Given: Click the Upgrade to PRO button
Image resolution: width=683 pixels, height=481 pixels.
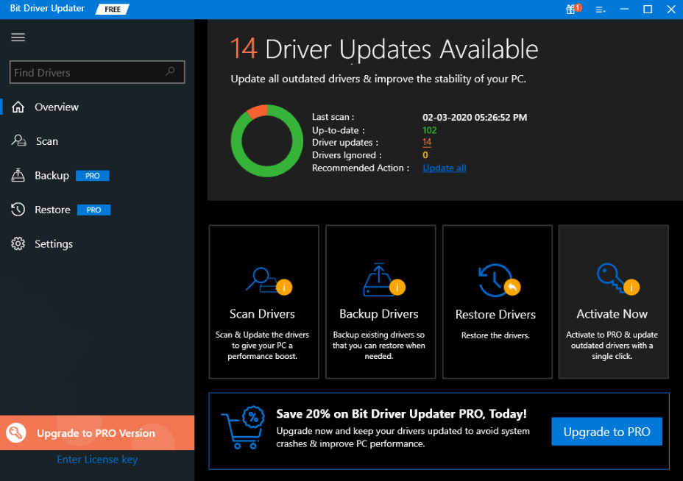Looking at the screenshot, I should point(606,431).
